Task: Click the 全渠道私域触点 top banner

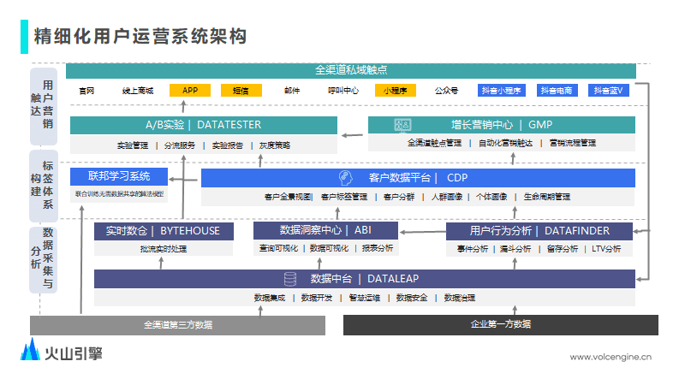Action: 351,71
